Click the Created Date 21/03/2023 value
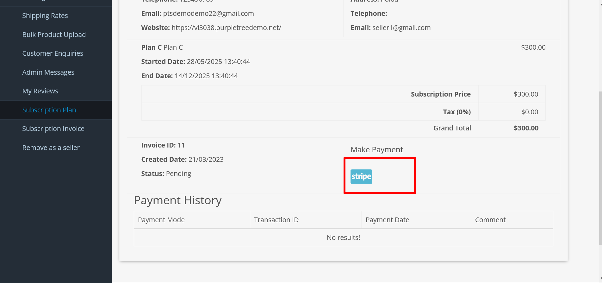 pyautogui.click(x=206, y=159)
